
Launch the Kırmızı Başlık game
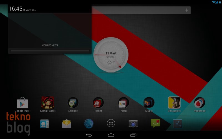[x=48, y=103]
